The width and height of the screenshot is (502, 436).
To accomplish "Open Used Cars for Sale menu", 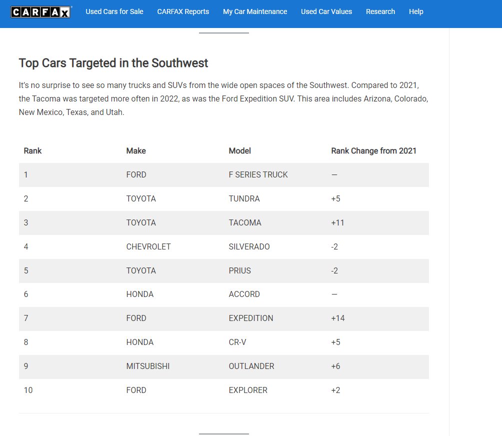I will click(x=114, y=11).
